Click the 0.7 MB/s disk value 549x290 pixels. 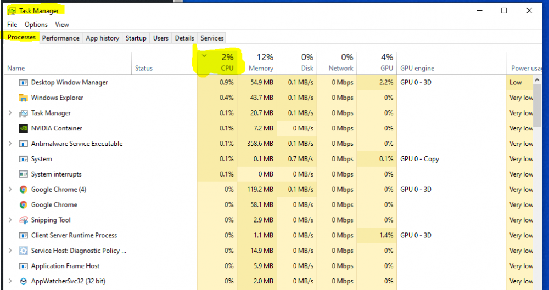click(301, 159)
